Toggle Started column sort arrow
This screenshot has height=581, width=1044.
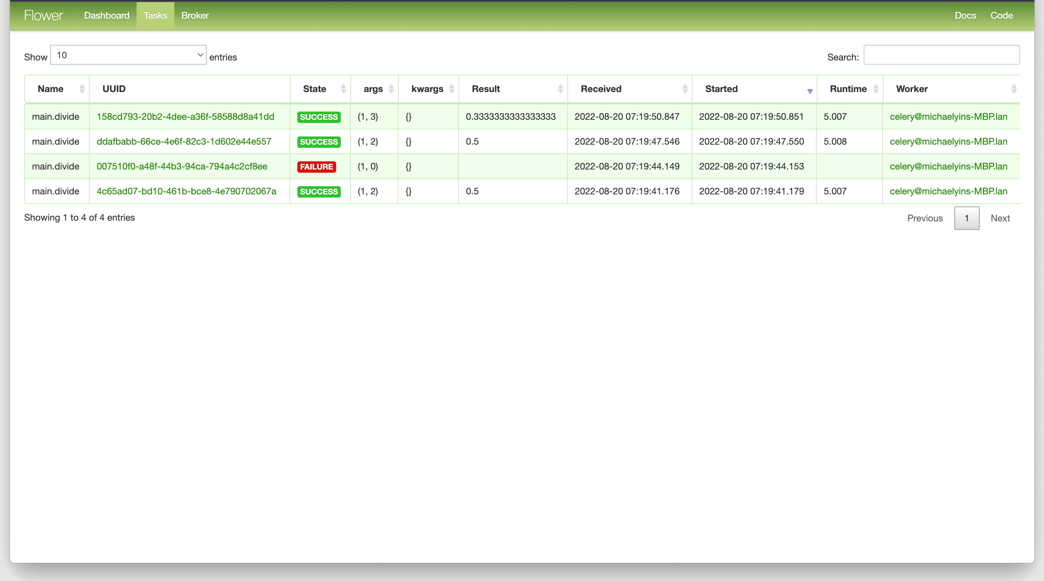click(x=810, y=91)
